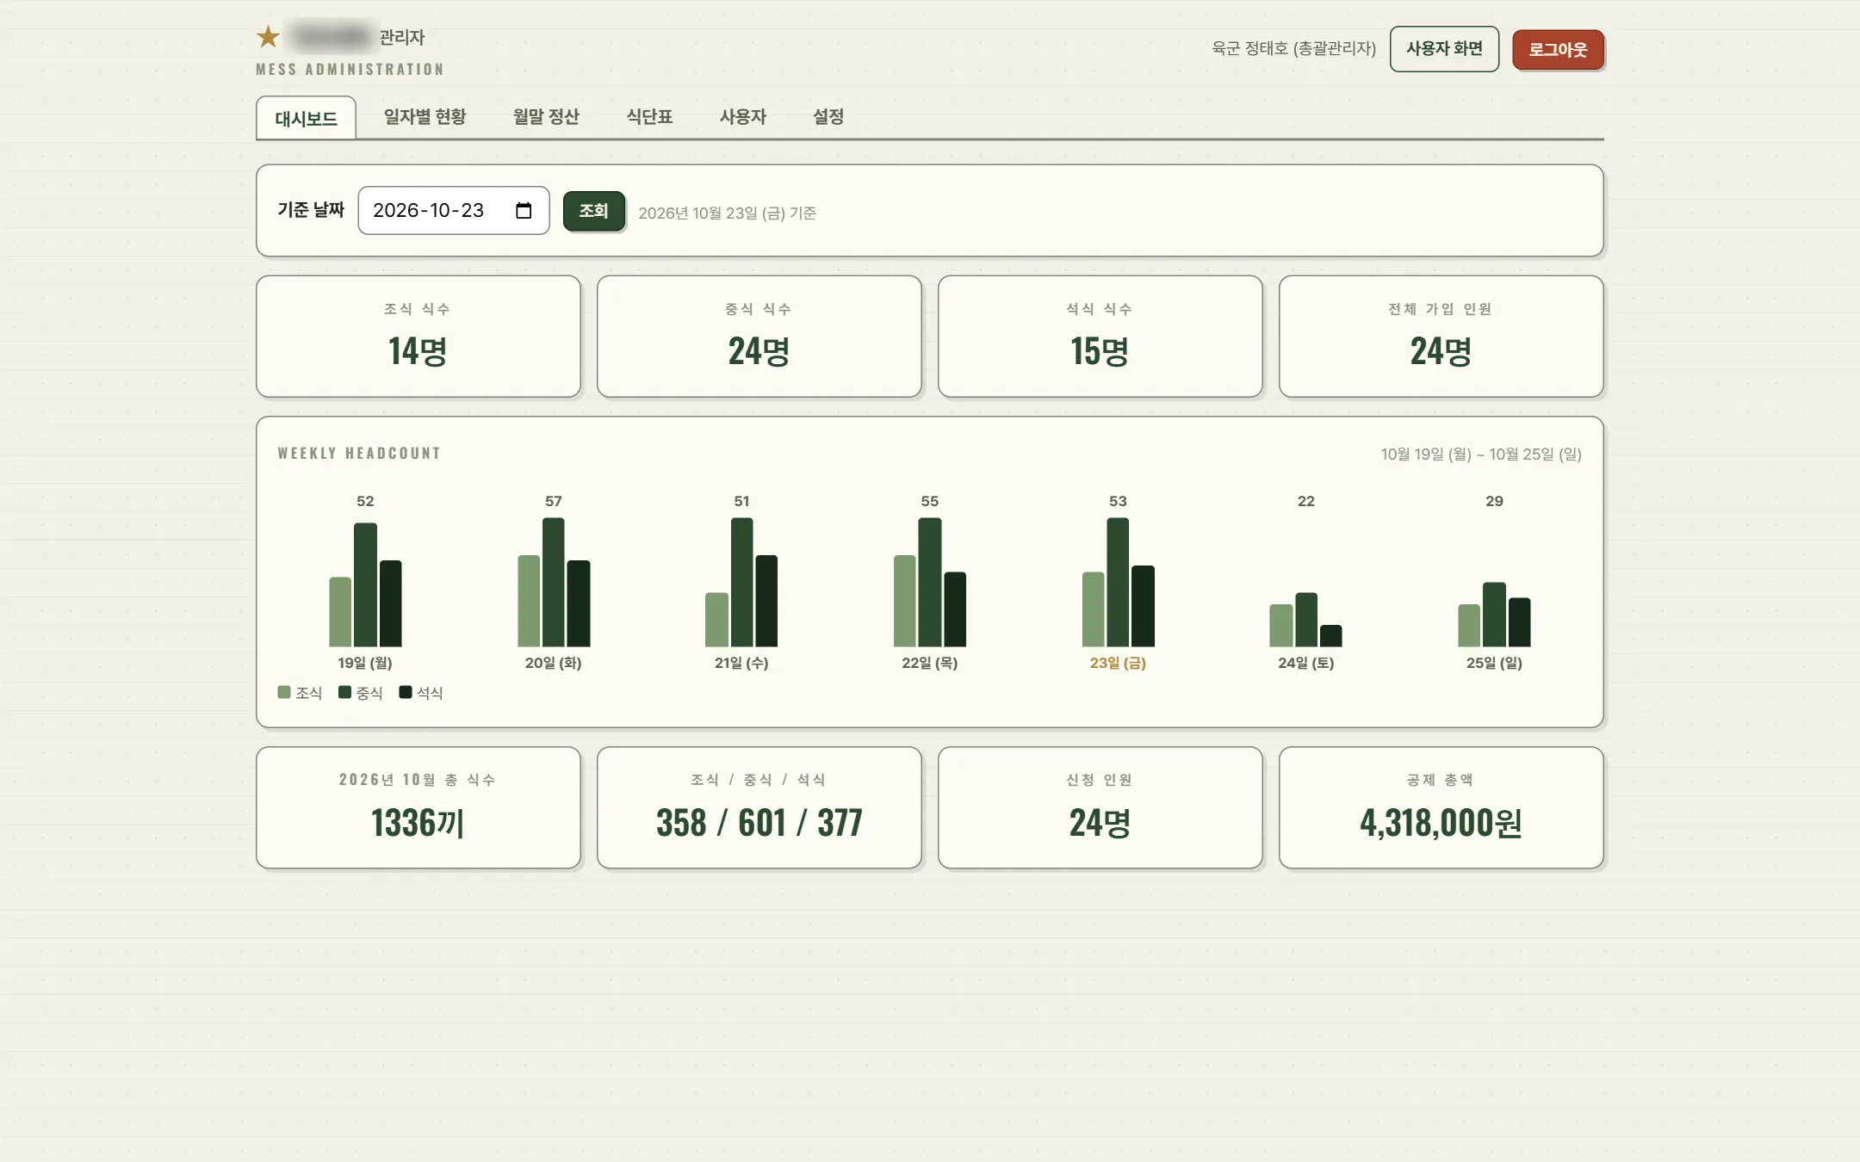1860x1162 pixels.
Task: Click the highlighted 23일 (금) label
Action: [1118, 663]
